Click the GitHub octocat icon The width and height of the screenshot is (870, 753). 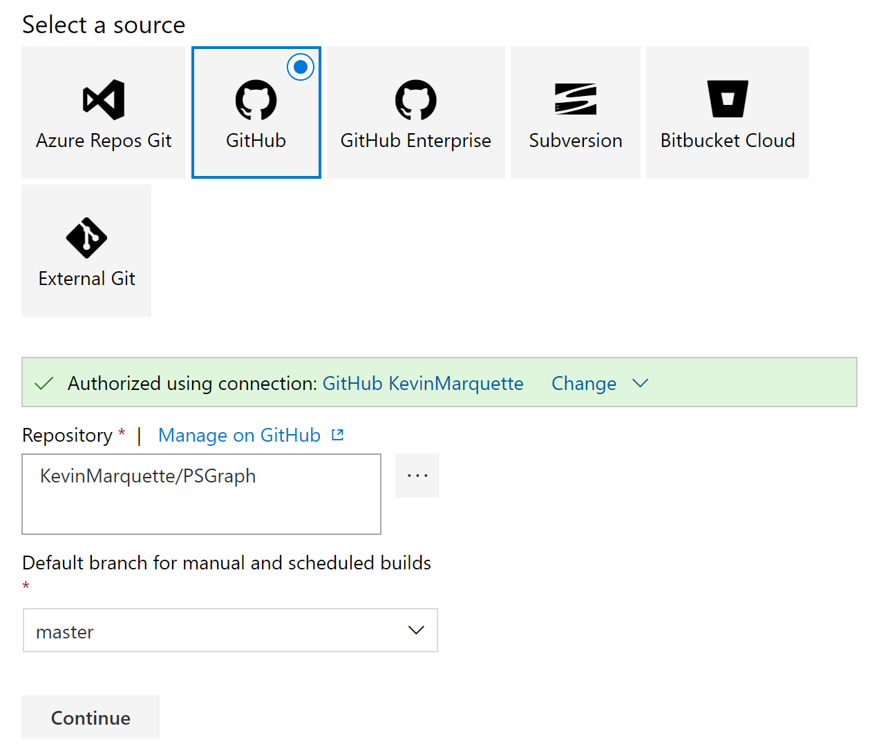[x=256, y=99]
